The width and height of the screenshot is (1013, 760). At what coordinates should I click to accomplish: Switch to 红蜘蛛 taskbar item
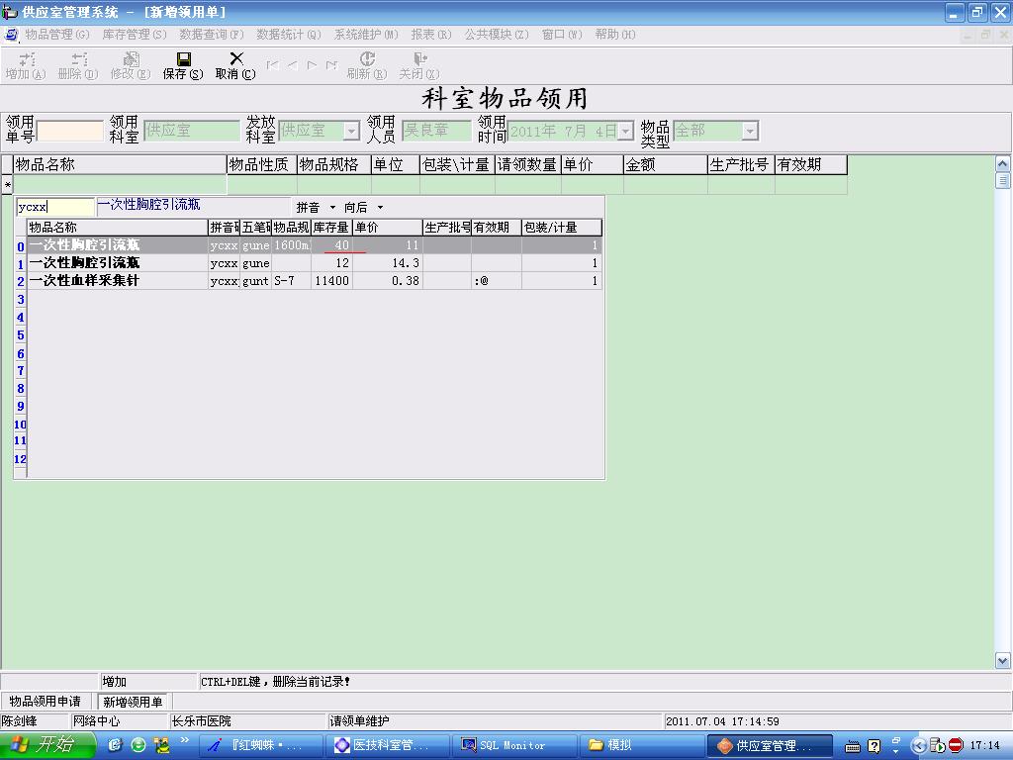tap(262, 745)
